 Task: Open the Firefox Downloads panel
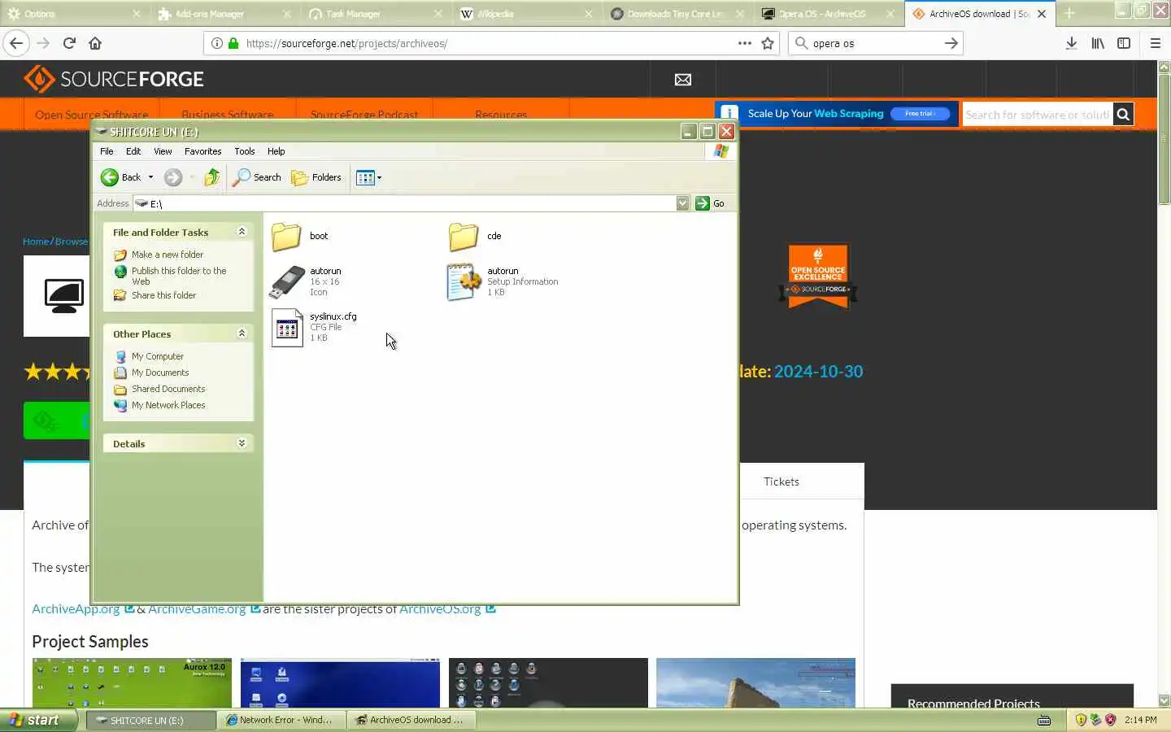(1072, 43)
